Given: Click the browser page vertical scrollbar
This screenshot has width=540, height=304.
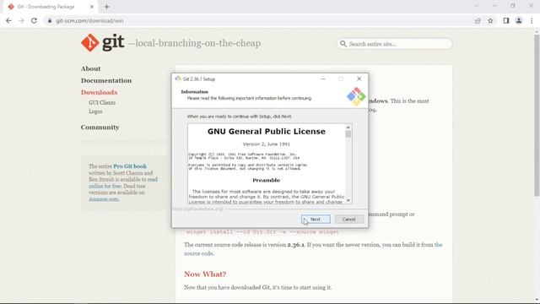Looking at the screenshot, I should [x=537, y=116].
